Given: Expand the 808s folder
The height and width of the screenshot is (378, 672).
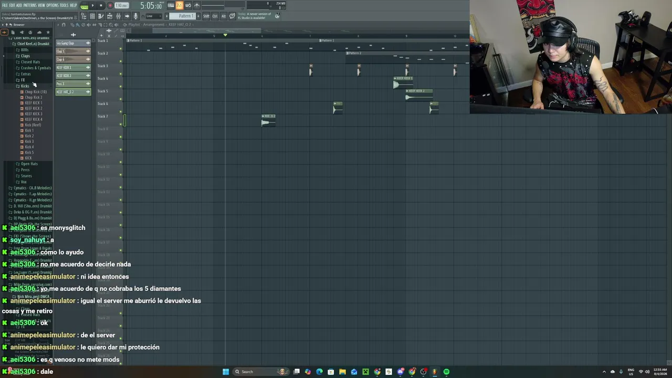Looking at the screenshot, I should [25, 50].
